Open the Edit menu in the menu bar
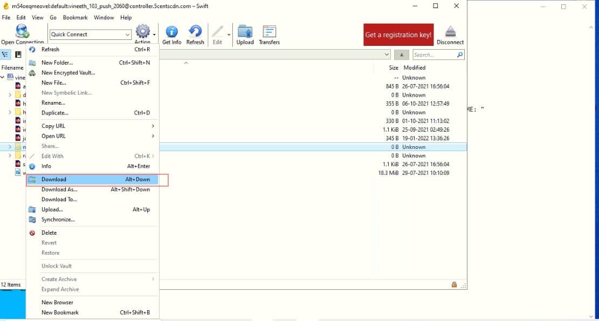599x321 pixels. [21, 18]
